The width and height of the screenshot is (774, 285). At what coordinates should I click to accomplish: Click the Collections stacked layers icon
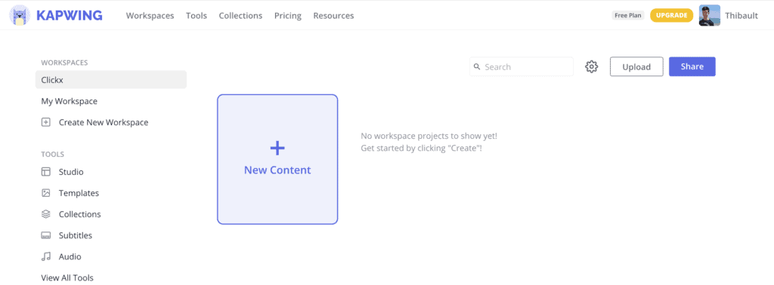(46, 214)
